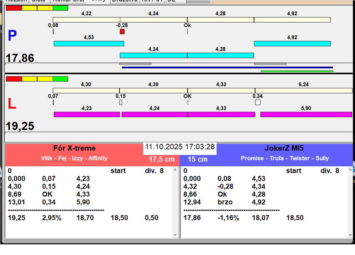The width and height of the screenshot is (355, 255).
Task: Click the cream 4,30 split bar in lane L
Action: (86, 91)
